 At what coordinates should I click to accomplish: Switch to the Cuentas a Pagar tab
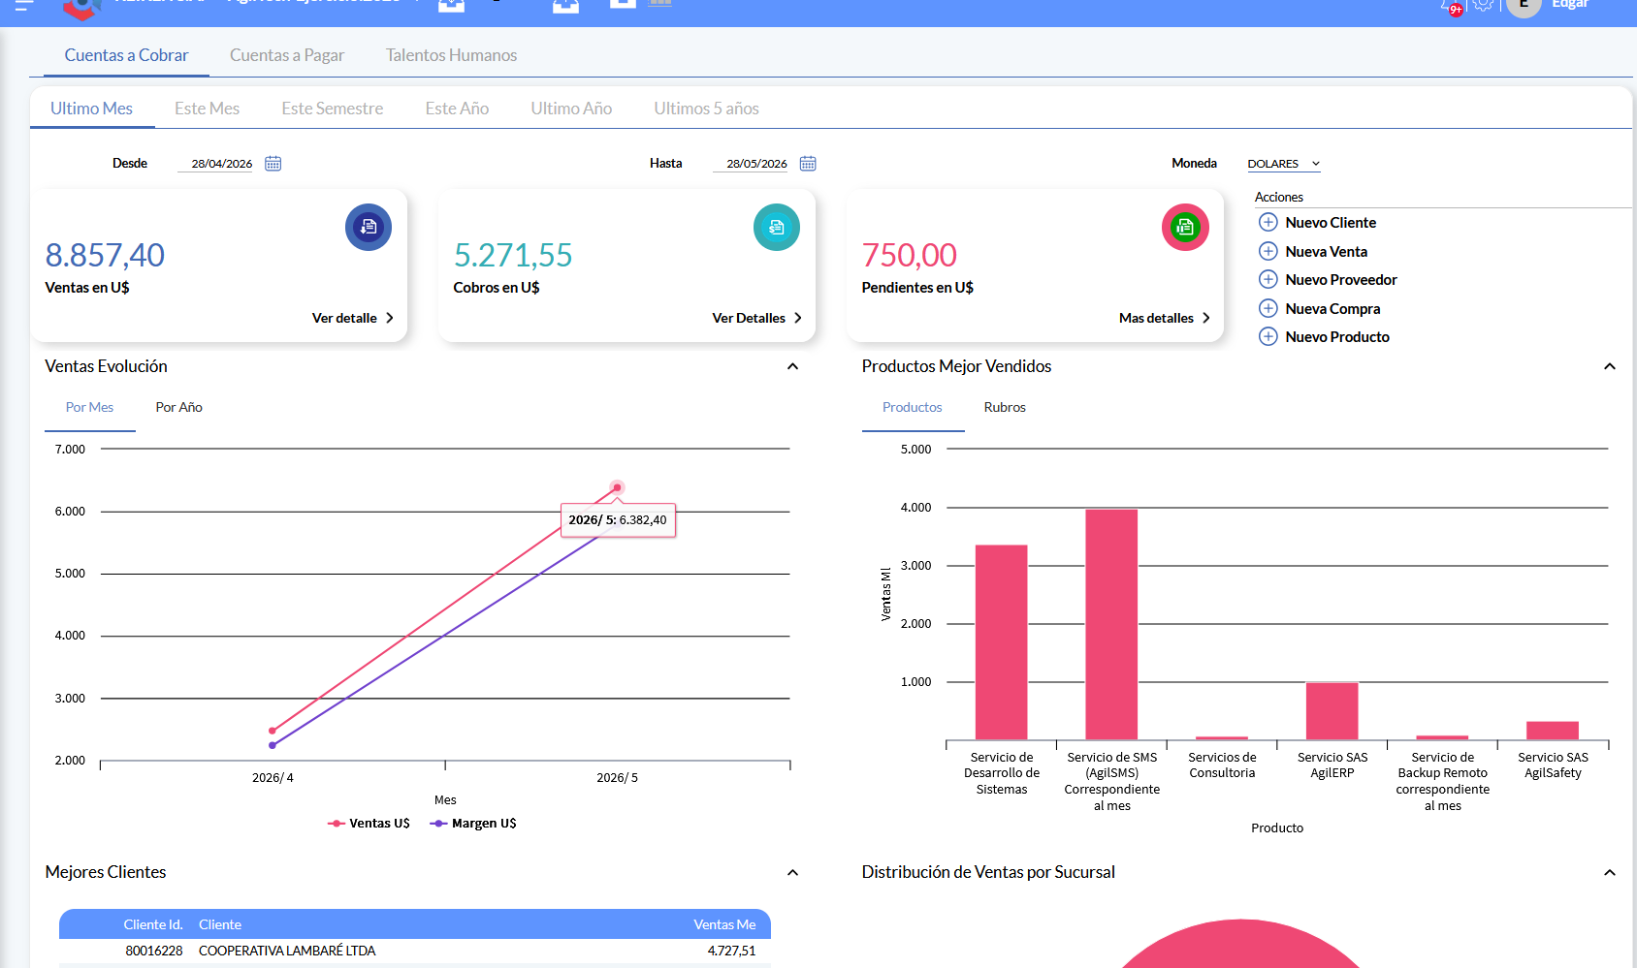click(287, 55)
